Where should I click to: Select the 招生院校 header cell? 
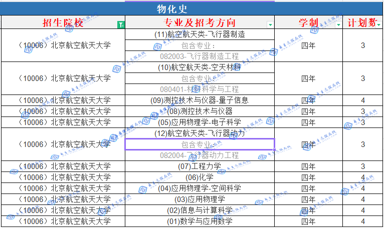(x=63, y=22)
